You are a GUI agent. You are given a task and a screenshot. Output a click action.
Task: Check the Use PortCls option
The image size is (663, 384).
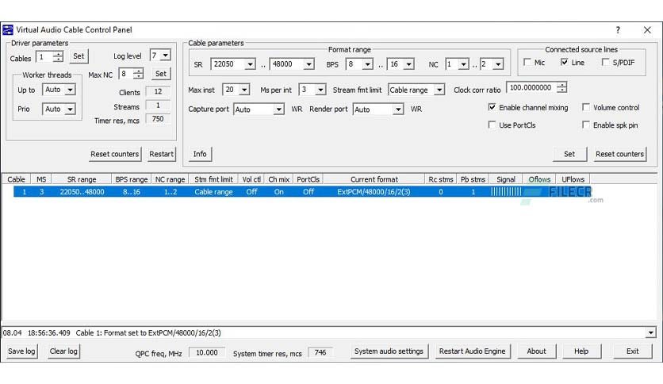(492, 125)
